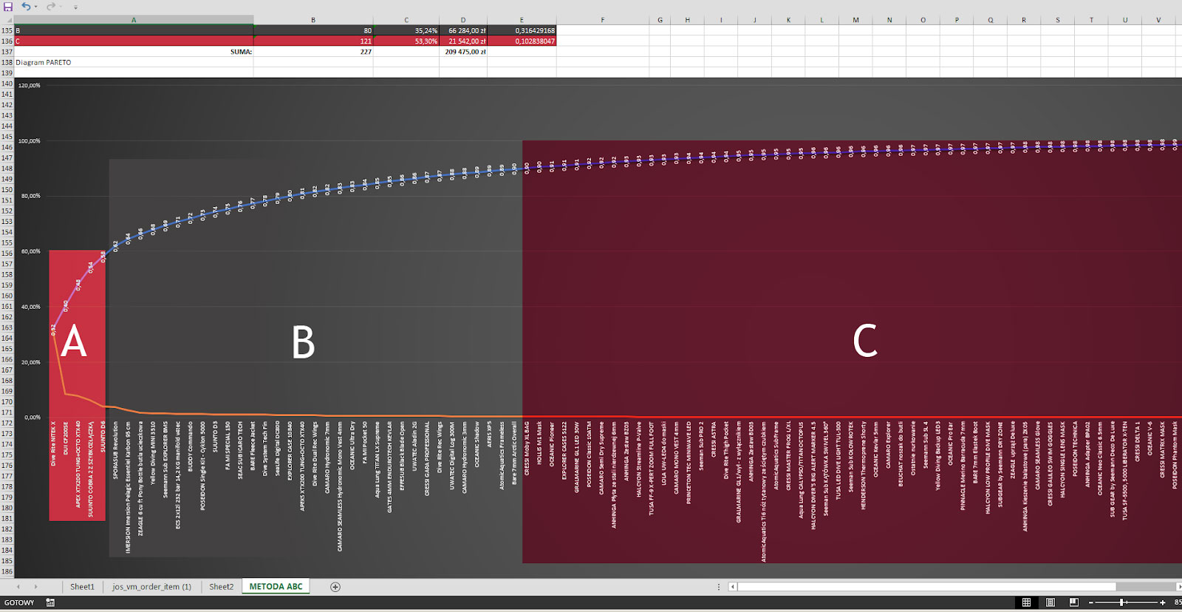Select cell showing 209 475,00 zł
This screenshot has width=1182, height=612.
(463, 52)
